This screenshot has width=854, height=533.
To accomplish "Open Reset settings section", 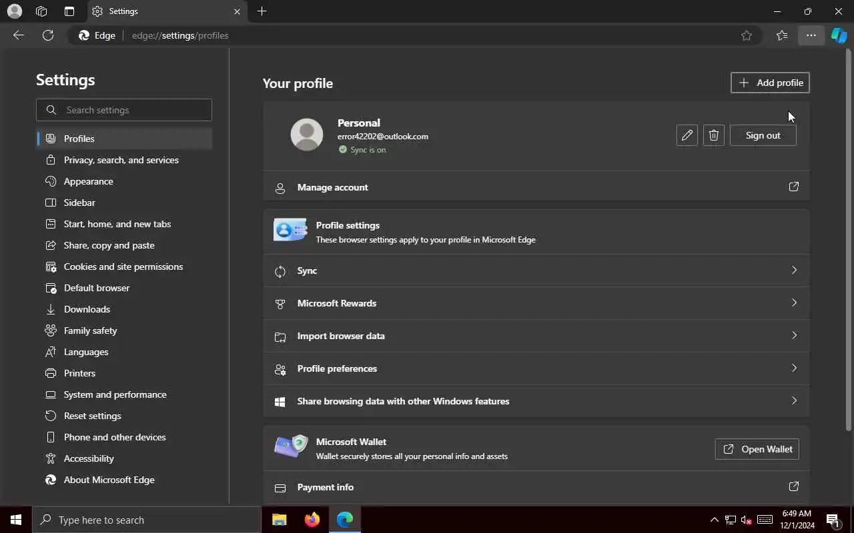I will tap(124, 416).
